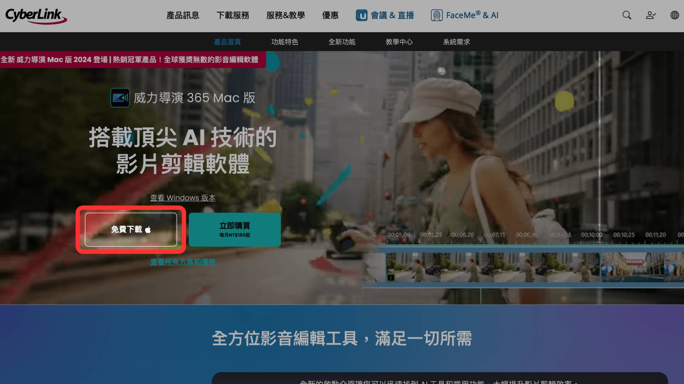Switch to the 功能特色 tab
This screenshot has height=384, width=684.
click(285, 42)
